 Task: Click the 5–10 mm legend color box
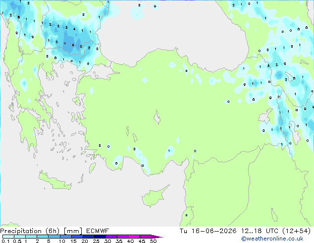click(54, 237)
